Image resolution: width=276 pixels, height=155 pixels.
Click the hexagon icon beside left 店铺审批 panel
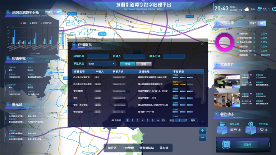click(x=8, y=58)
